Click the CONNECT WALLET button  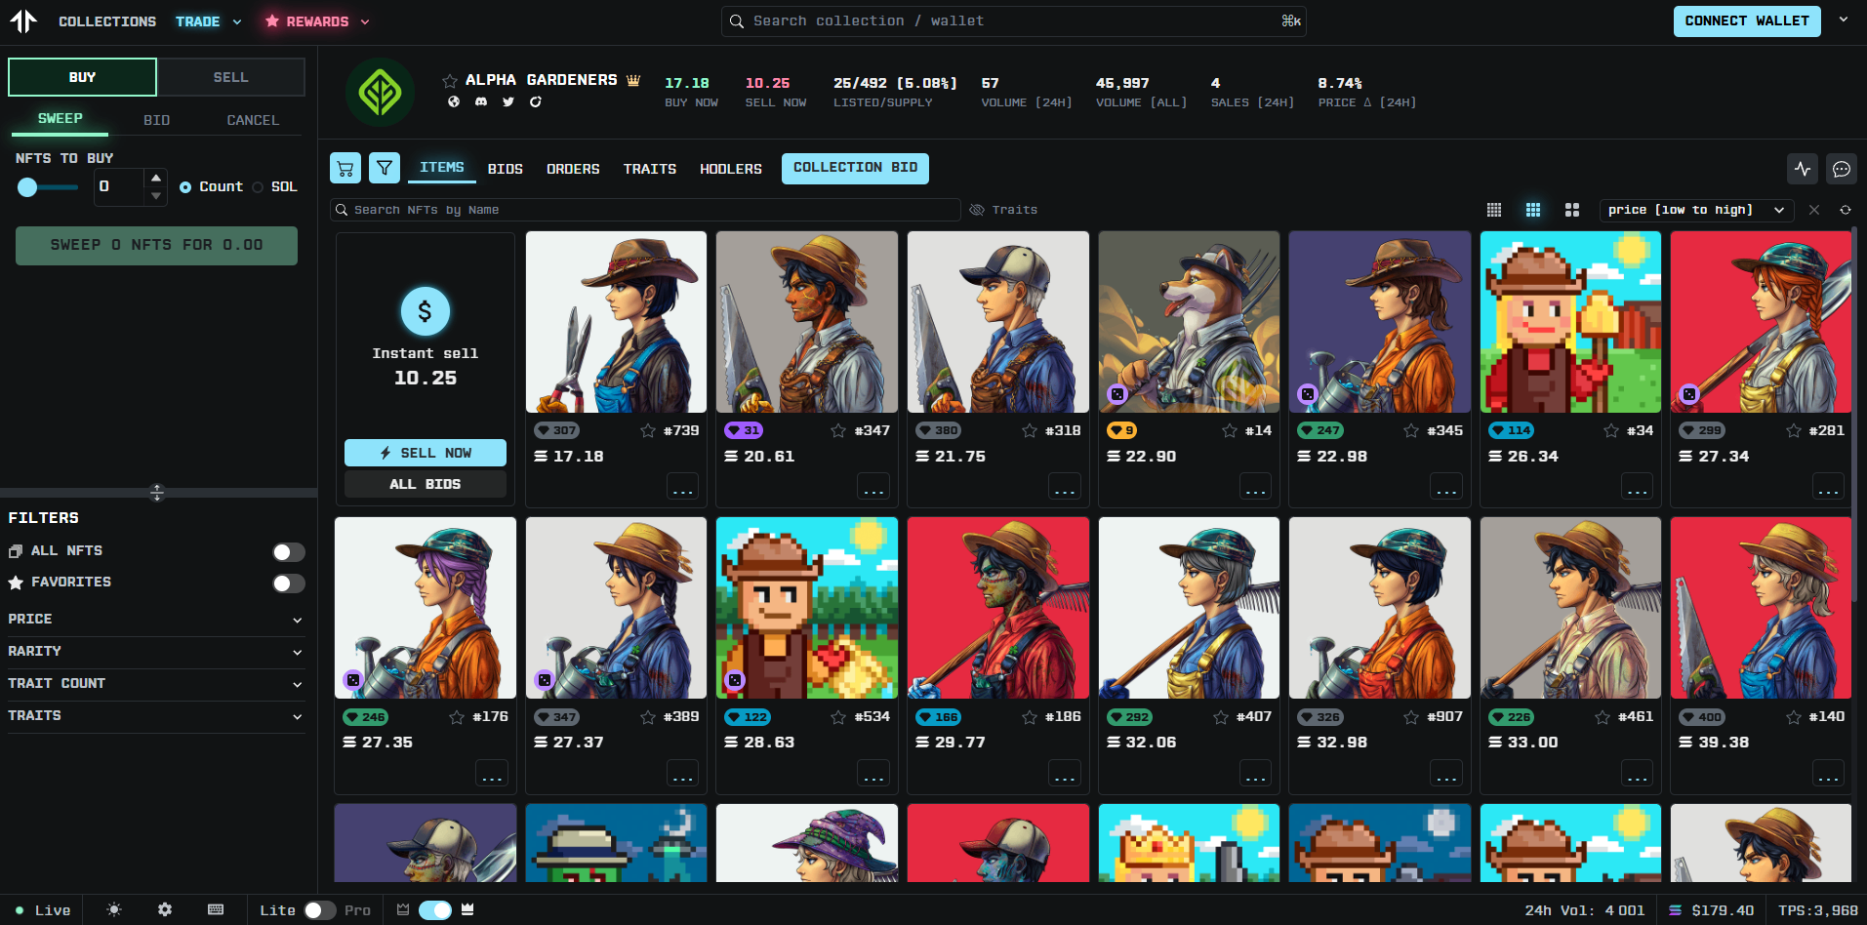click(x=1746, y=20)
